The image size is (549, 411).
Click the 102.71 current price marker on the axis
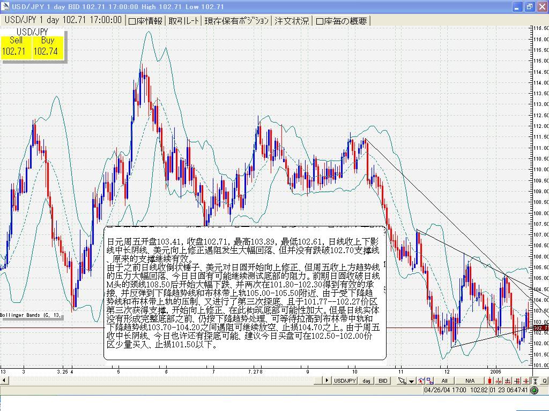click(x=541, y=328)
